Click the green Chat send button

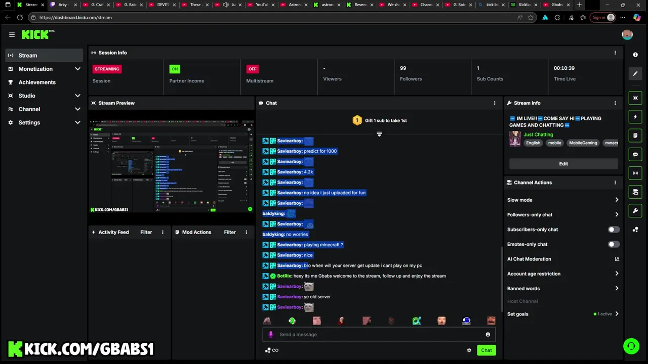487,350
